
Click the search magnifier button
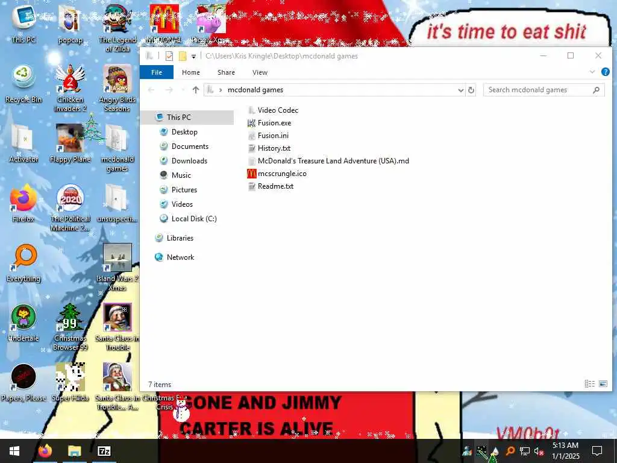pos(596,90)
